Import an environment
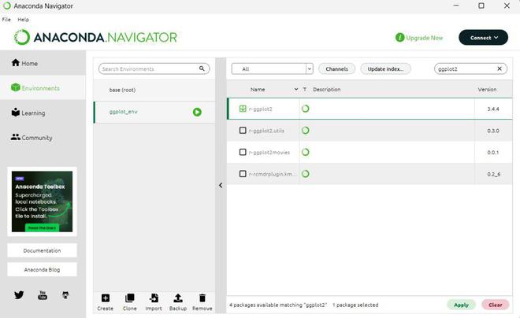520x318 pixels. [x=154, y=302]
